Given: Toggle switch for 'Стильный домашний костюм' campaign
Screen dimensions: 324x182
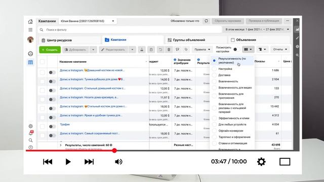Looking at the screenshot, I should pyautogui.click(x=52, y=90).
